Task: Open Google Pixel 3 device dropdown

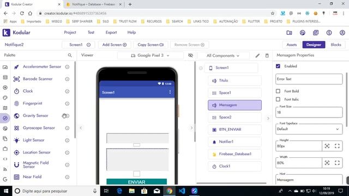Action: (151, 56)
